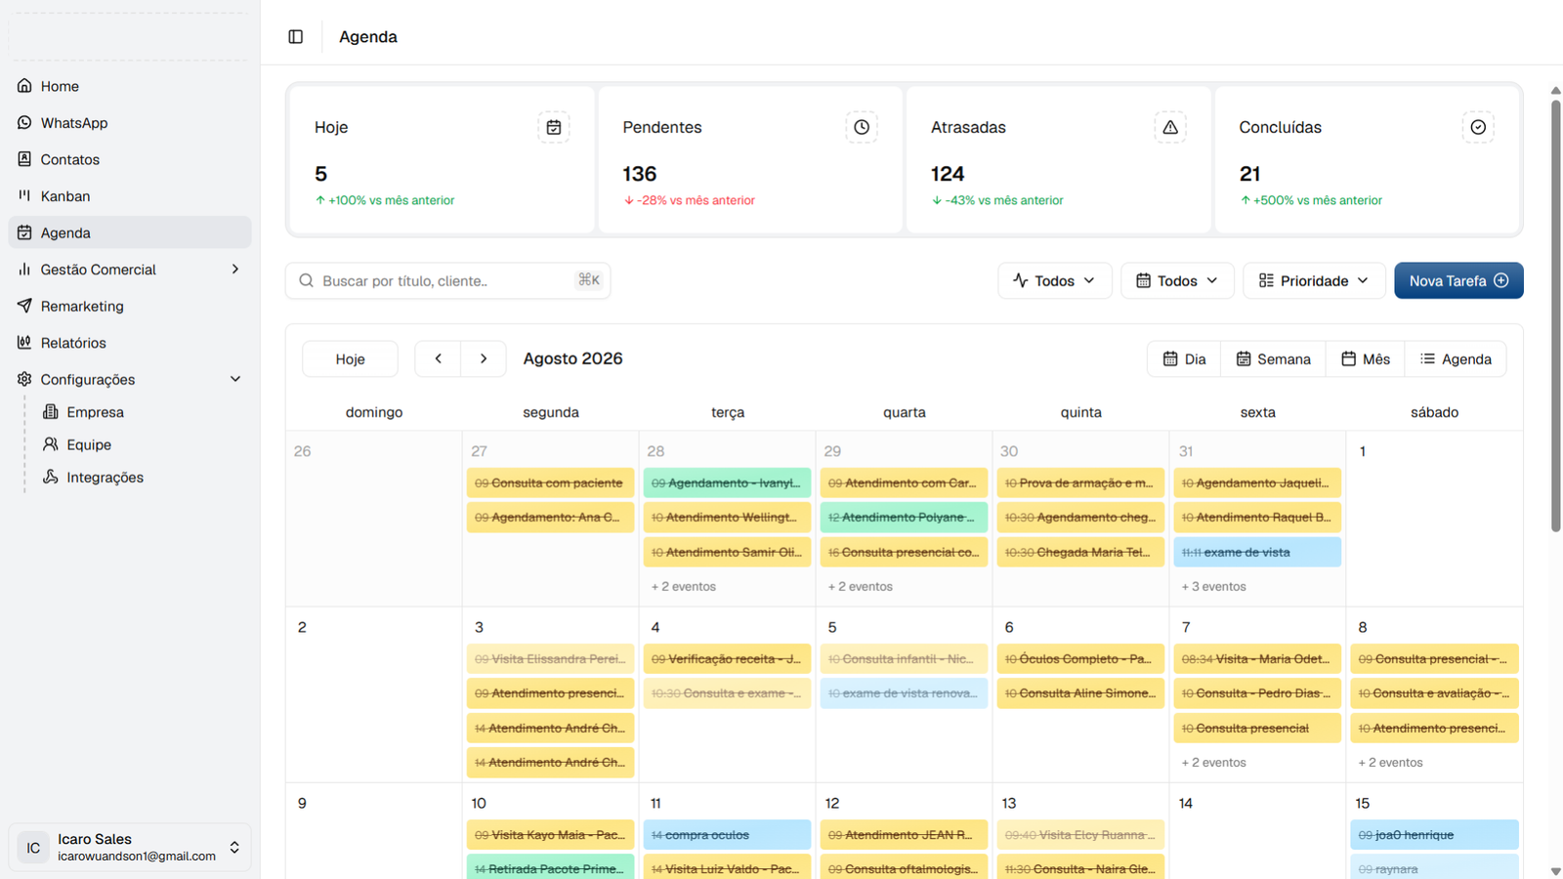Go to previous month with left arrow
This screenshot has width=1563, height=879.
coord(438,358)
